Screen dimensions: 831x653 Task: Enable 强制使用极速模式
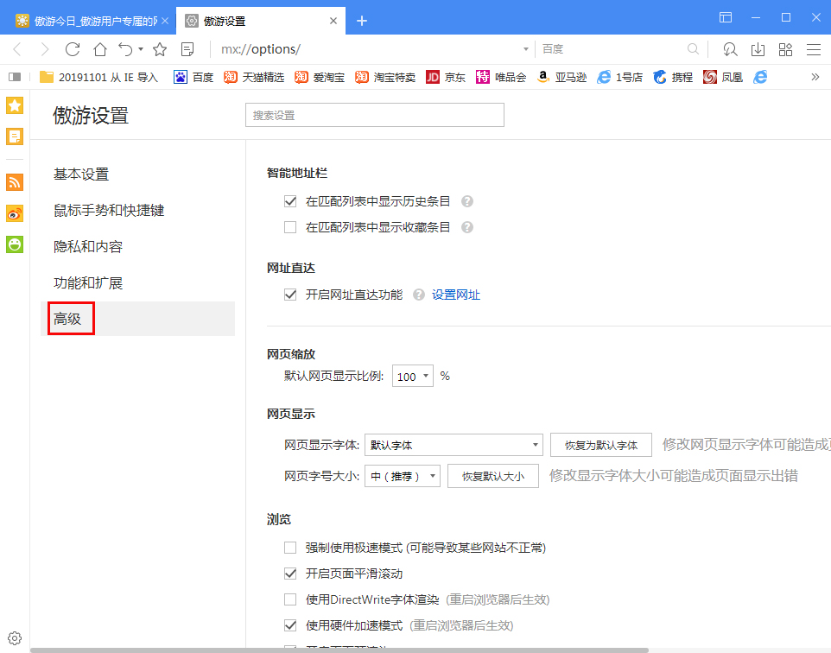point(290,547)
